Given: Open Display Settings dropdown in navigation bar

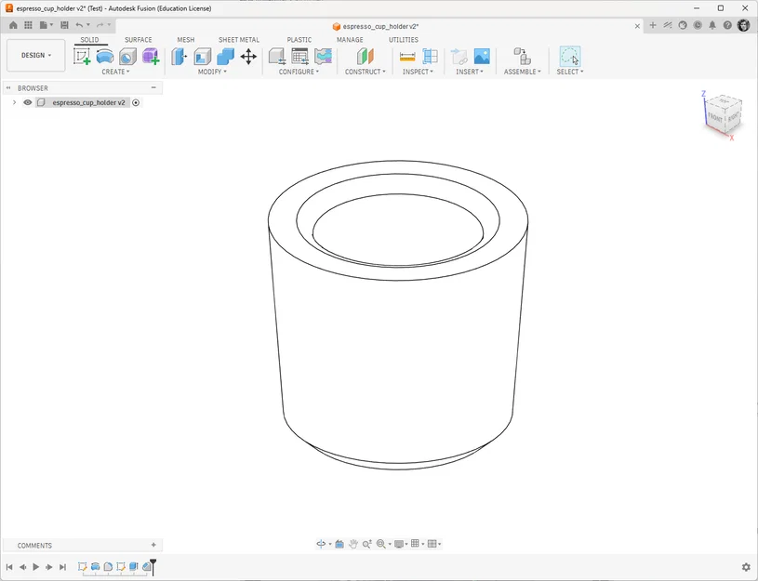Looking at the screenshot, I should [401, 544].
